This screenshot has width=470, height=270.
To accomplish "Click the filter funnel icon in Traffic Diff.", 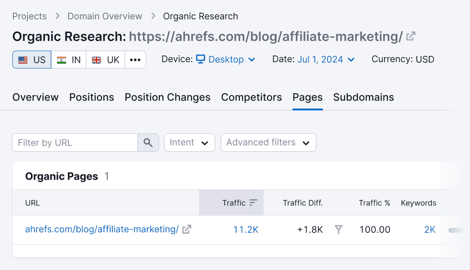I will 339,230.
